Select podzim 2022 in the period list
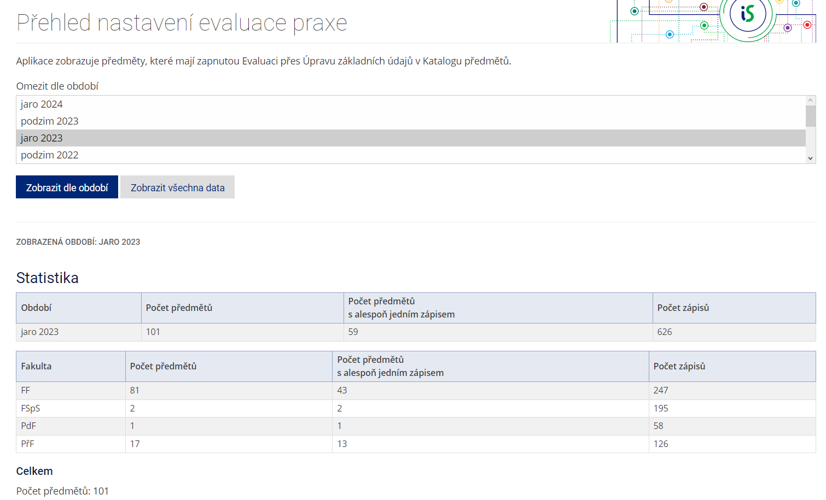This screenshot has width=826, height=500. click(411, 155)
